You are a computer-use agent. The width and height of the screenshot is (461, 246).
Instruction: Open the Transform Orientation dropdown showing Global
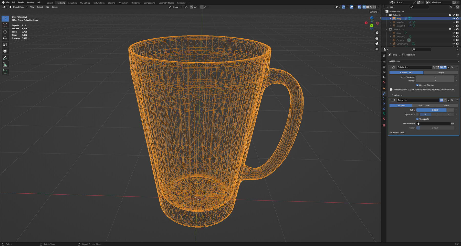coord(175,7)
